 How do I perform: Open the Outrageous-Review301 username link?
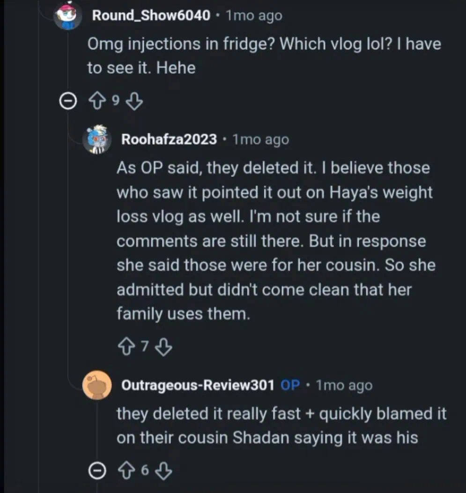pyautogui.click(x=198, y=385)
